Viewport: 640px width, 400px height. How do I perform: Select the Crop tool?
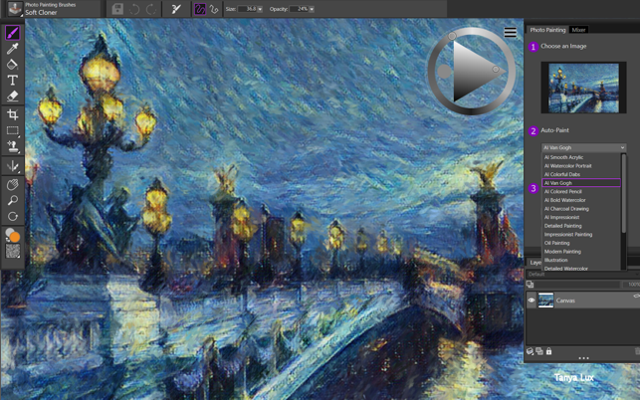pos(12,114)
